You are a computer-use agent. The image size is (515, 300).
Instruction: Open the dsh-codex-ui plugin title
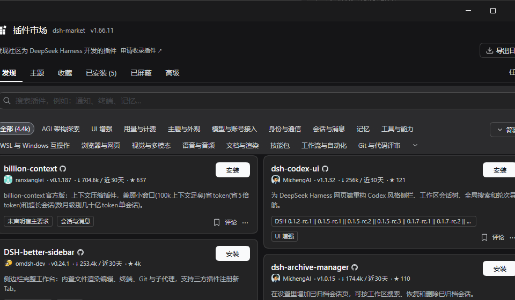click(x=295, y=169)
